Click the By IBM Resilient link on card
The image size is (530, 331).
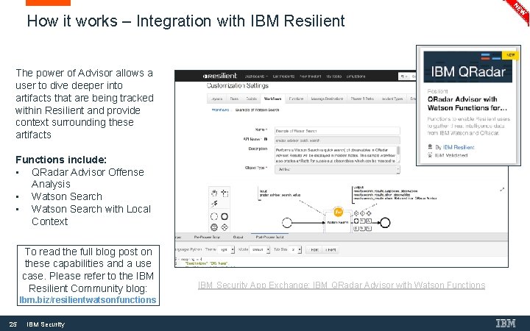point(455,147)
